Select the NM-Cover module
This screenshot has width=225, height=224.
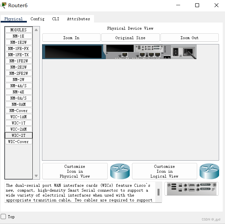[x=19, y=111]
